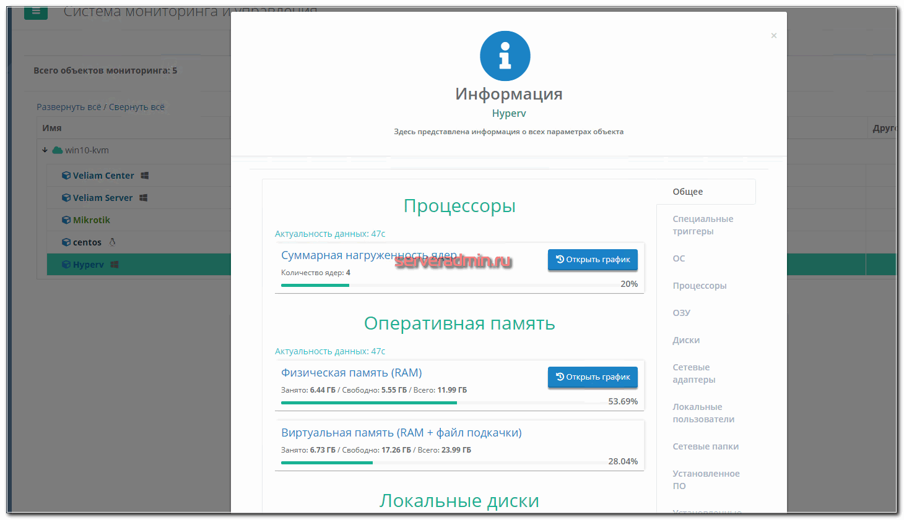The image size is (904, 520).
Task: Go to the Процессоры tab
Action: 700,286
